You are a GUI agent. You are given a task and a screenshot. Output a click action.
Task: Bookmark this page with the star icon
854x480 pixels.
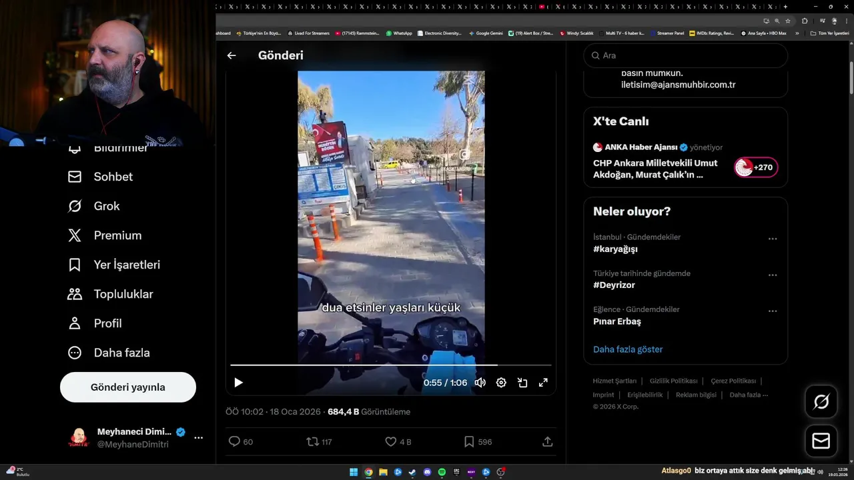point(787,21)
